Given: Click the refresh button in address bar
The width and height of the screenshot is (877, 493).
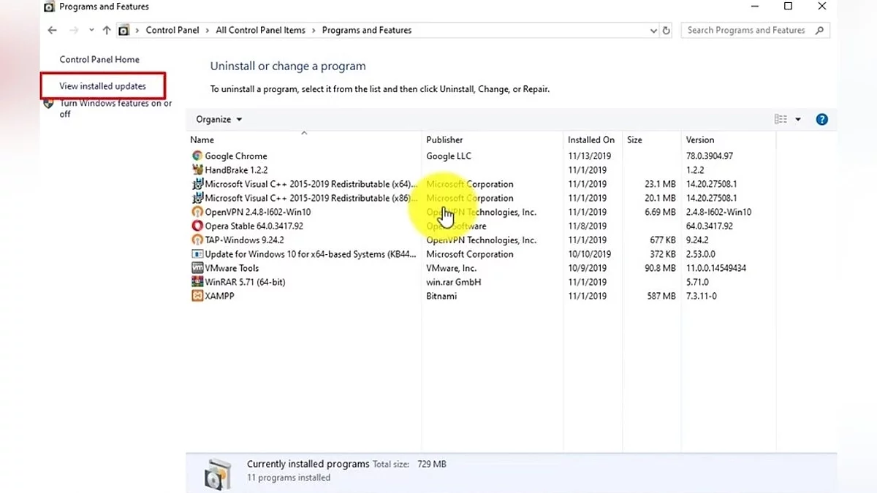Looking at the screenshot, I should (666, 31).
